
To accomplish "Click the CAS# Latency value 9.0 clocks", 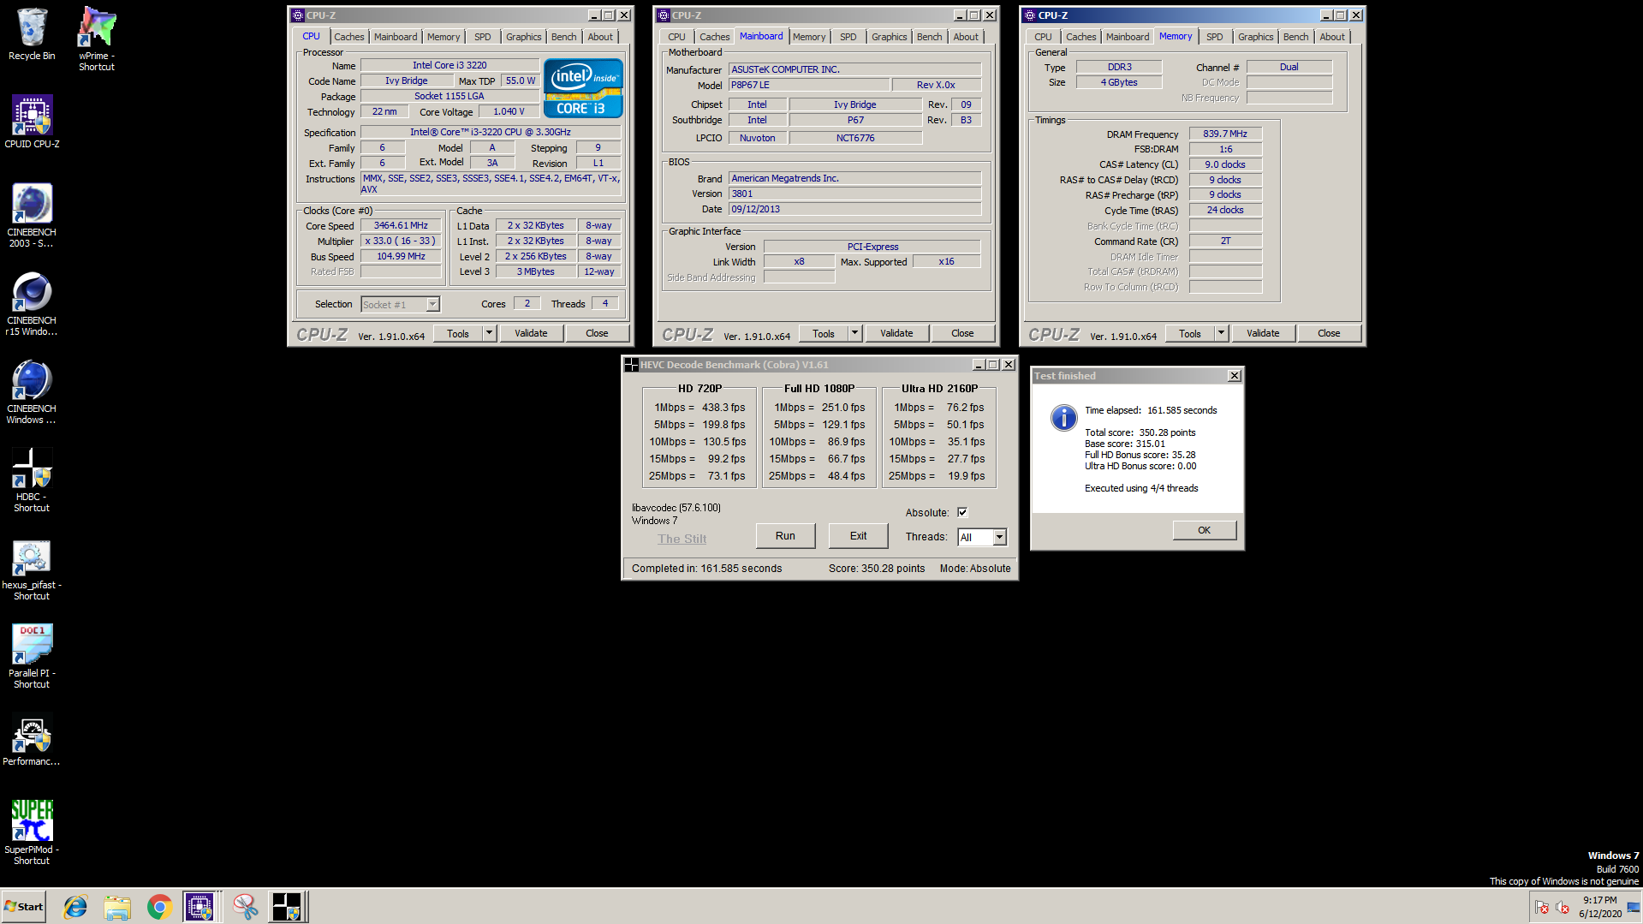I will (1225, 164).
